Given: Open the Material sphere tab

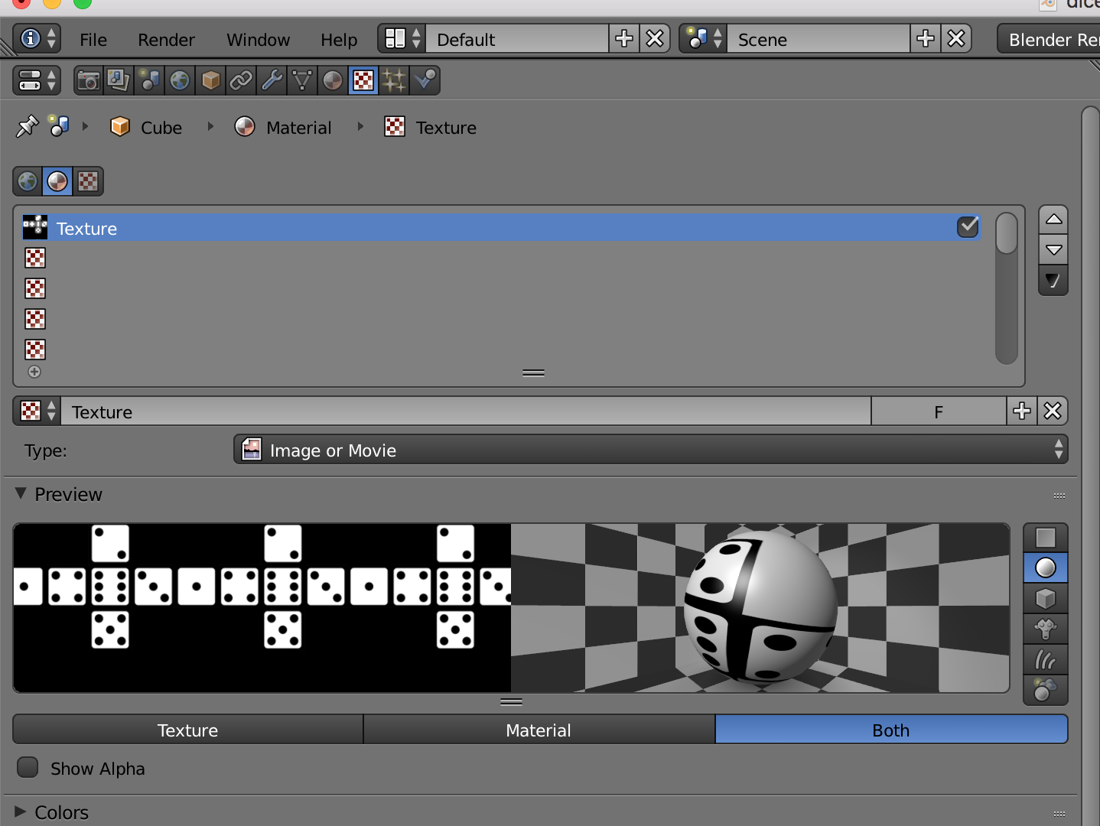Looking at the screenshot, I should click(333, 80).
